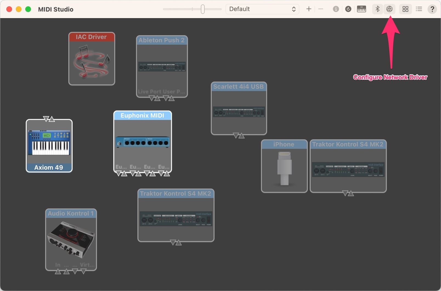Adjust the icon size slider handle
This screenshot has height=291, width=441.
coord(203,9)
